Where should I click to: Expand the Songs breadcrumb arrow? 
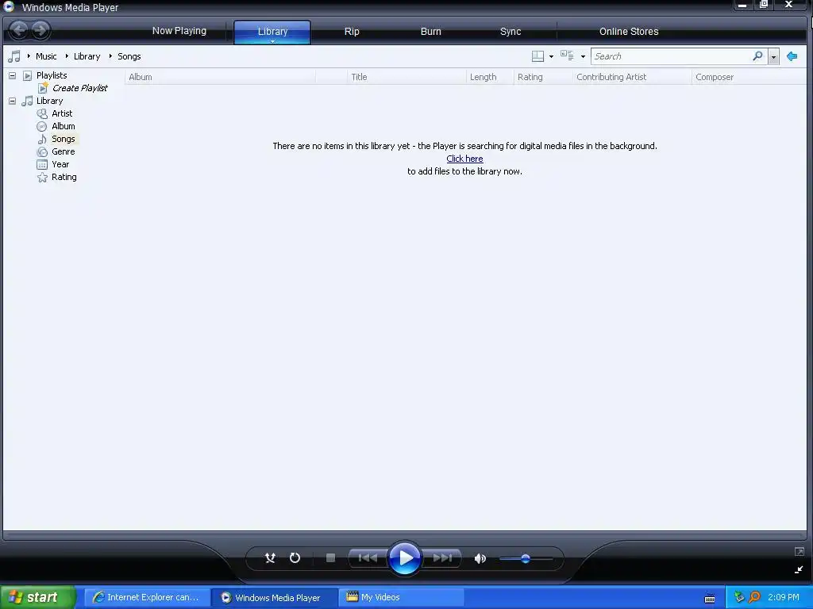[110, 56]
